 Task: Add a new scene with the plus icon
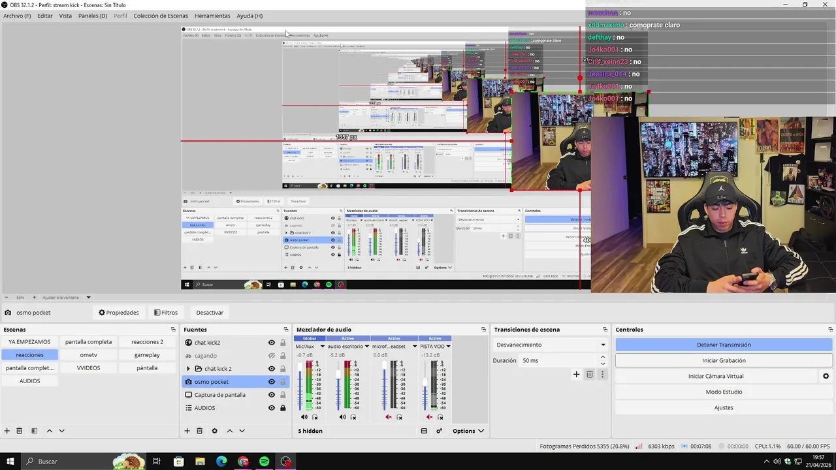pos(7,431)
